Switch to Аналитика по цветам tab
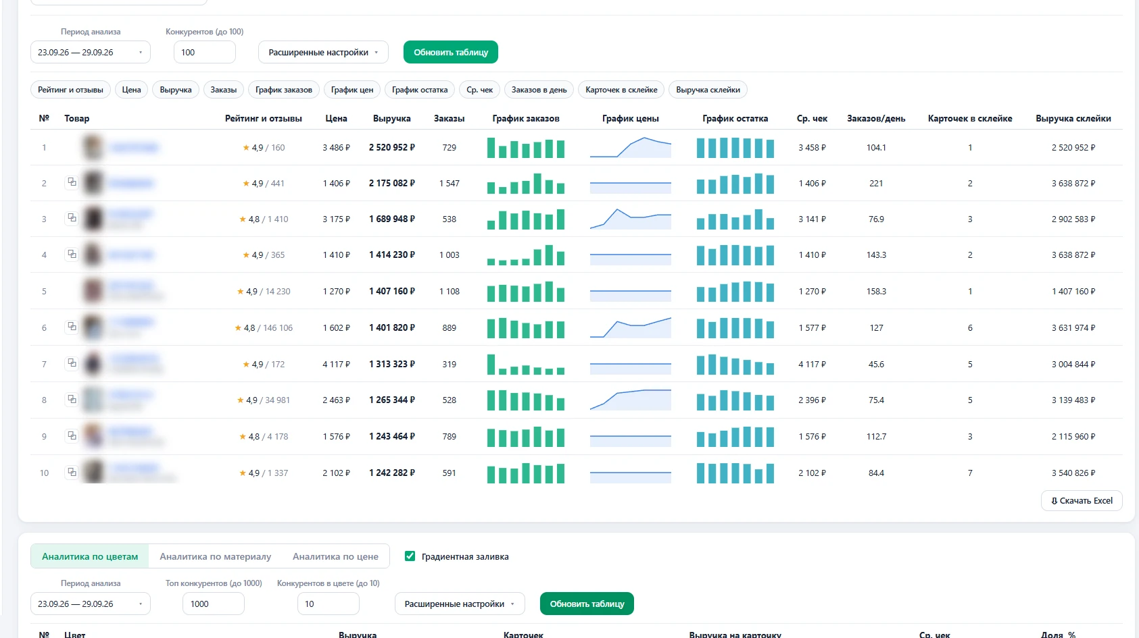Image resolution: width=1139 pixels, height=638 pixels. [x=90, y=556]
